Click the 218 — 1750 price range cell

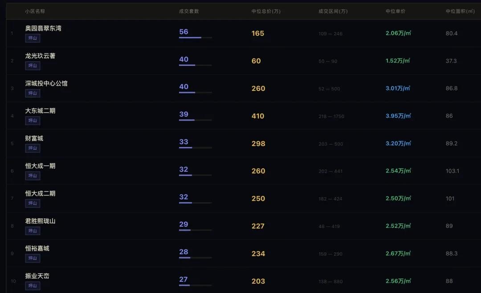[331, 117]
